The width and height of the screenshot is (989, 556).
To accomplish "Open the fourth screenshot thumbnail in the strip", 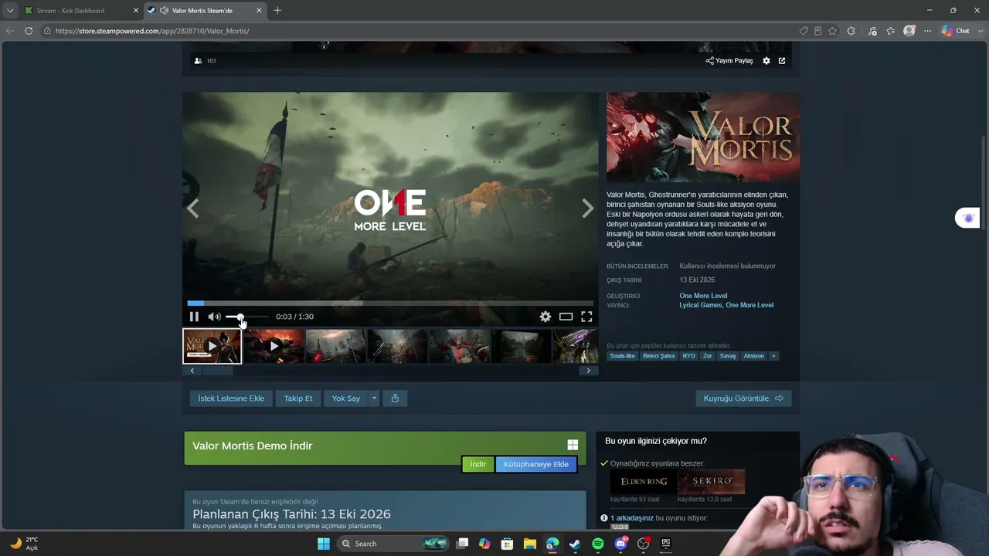I will pyautogui.click(x=397, y=346).
